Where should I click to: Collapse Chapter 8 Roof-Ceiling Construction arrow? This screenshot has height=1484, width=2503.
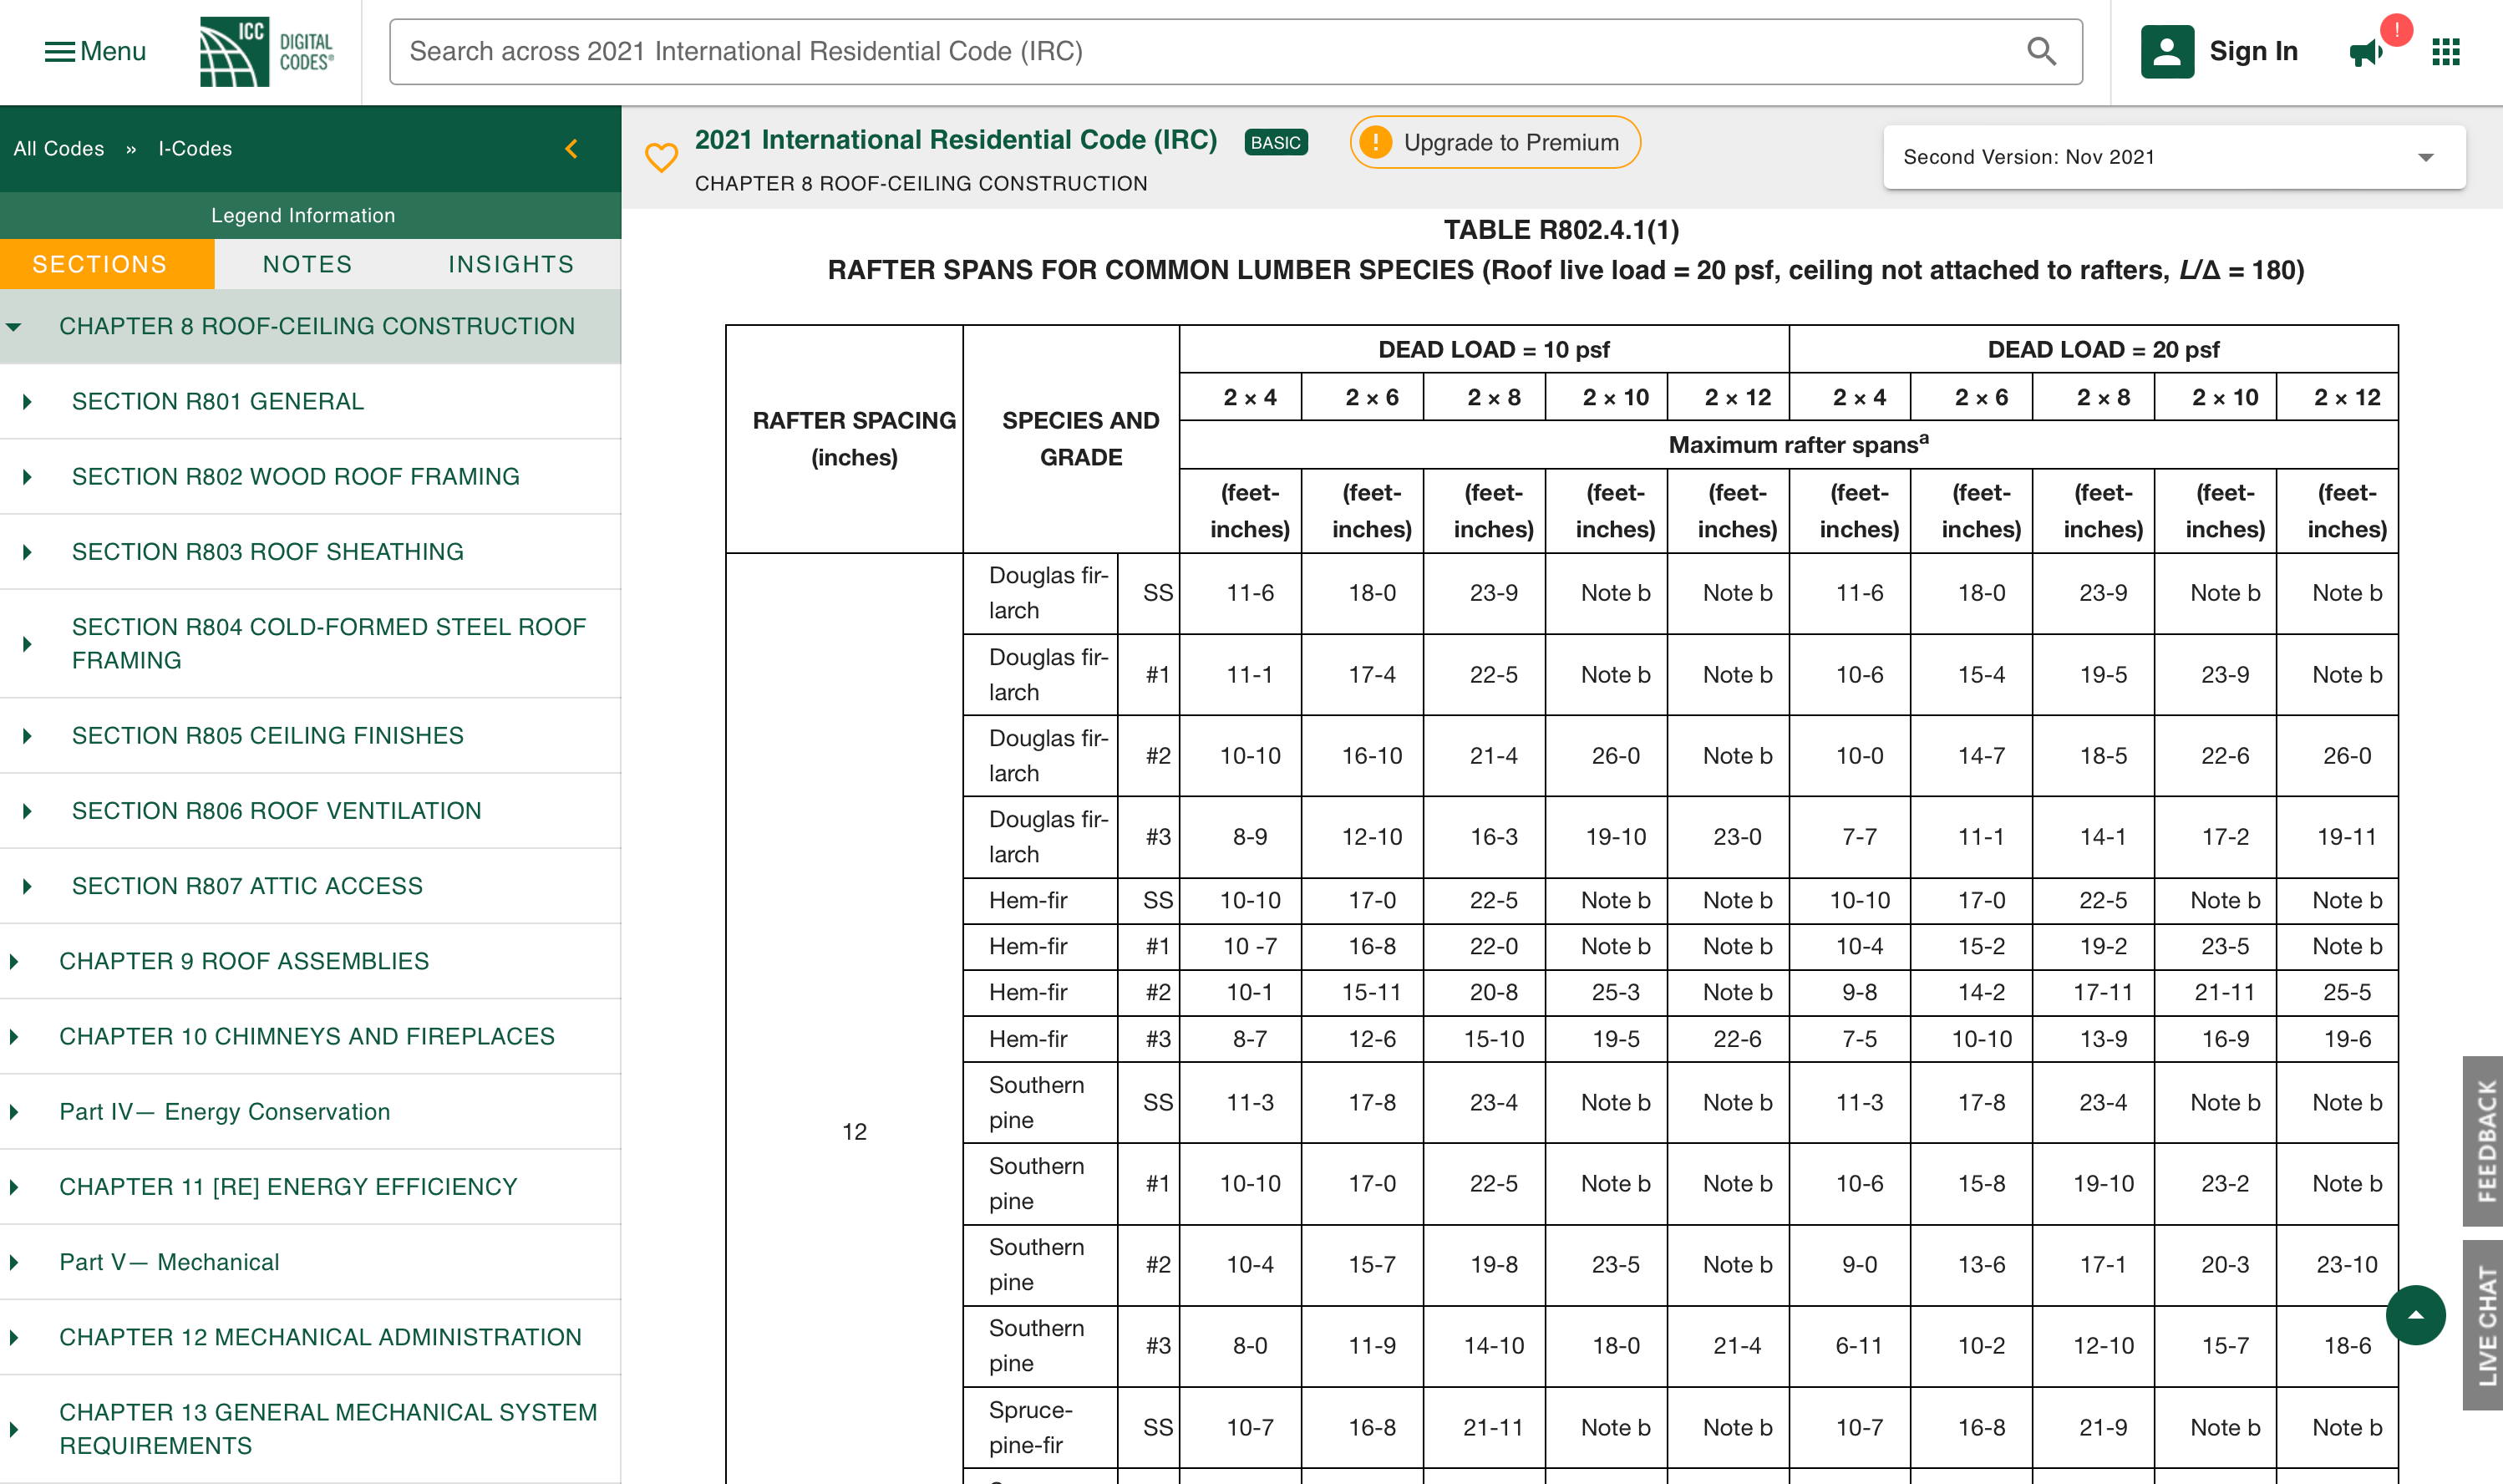pos(14,327)
